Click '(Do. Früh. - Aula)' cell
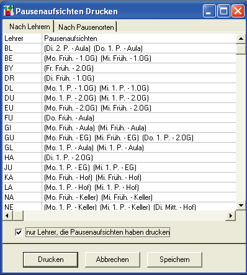The image size is (247, 275). (139, 118)
